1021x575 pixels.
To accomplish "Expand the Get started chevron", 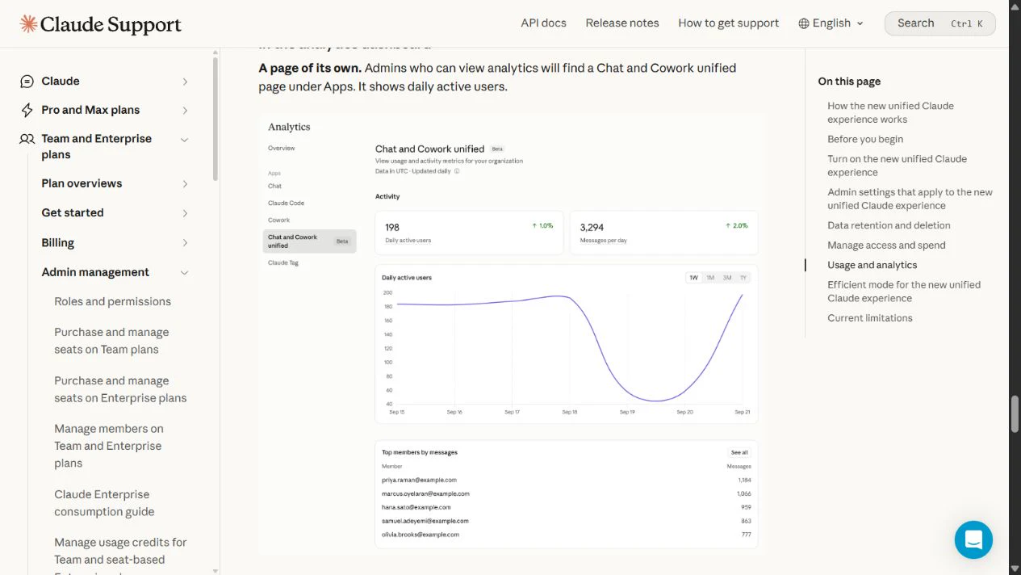I will click(185, 213).
